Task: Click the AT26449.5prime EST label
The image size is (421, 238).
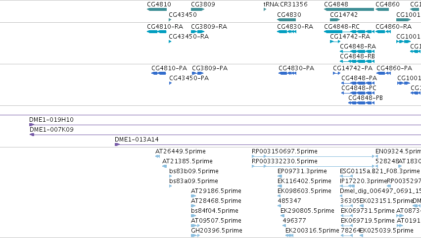Action: tap(181, 151)
